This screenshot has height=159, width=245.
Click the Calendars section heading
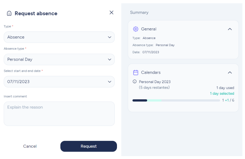tap(151, 73)
